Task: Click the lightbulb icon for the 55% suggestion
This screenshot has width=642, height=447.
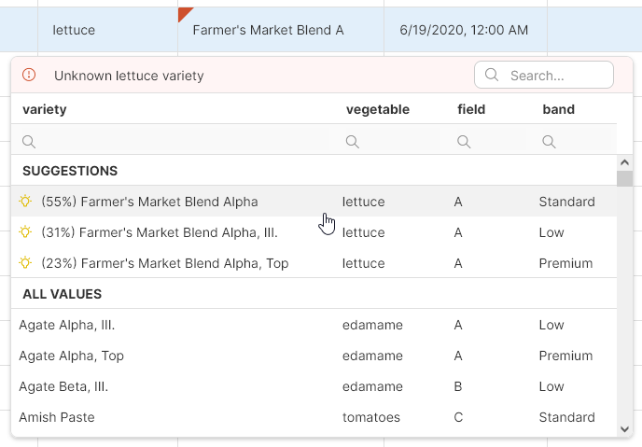Action: [25, 202]
